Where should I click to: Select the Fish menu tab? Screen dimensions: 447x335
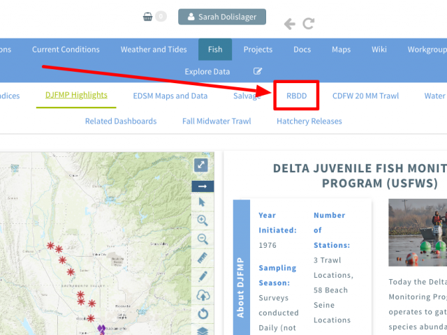[x=215, y=50]
